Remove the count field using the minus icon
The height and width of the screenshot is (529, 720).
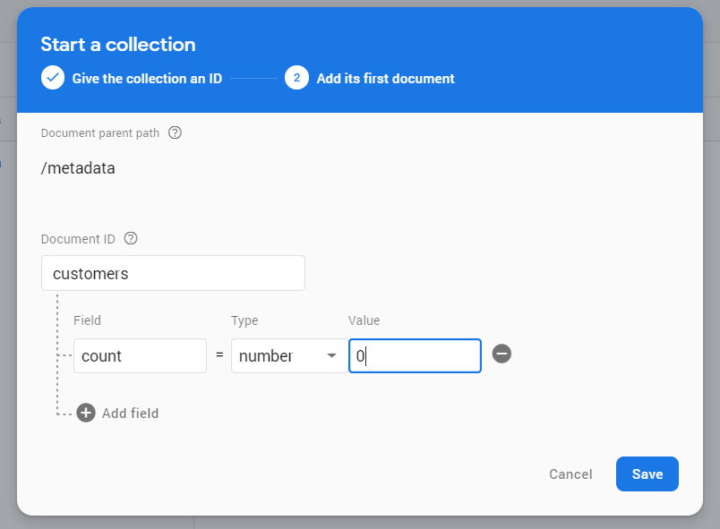(501, 354)
